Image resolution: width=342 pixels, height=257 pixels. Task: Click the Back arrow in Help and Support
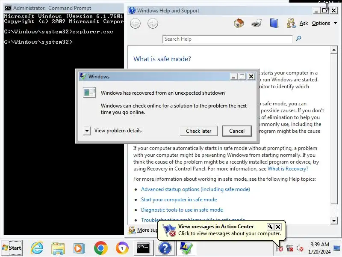pos(135,24)
